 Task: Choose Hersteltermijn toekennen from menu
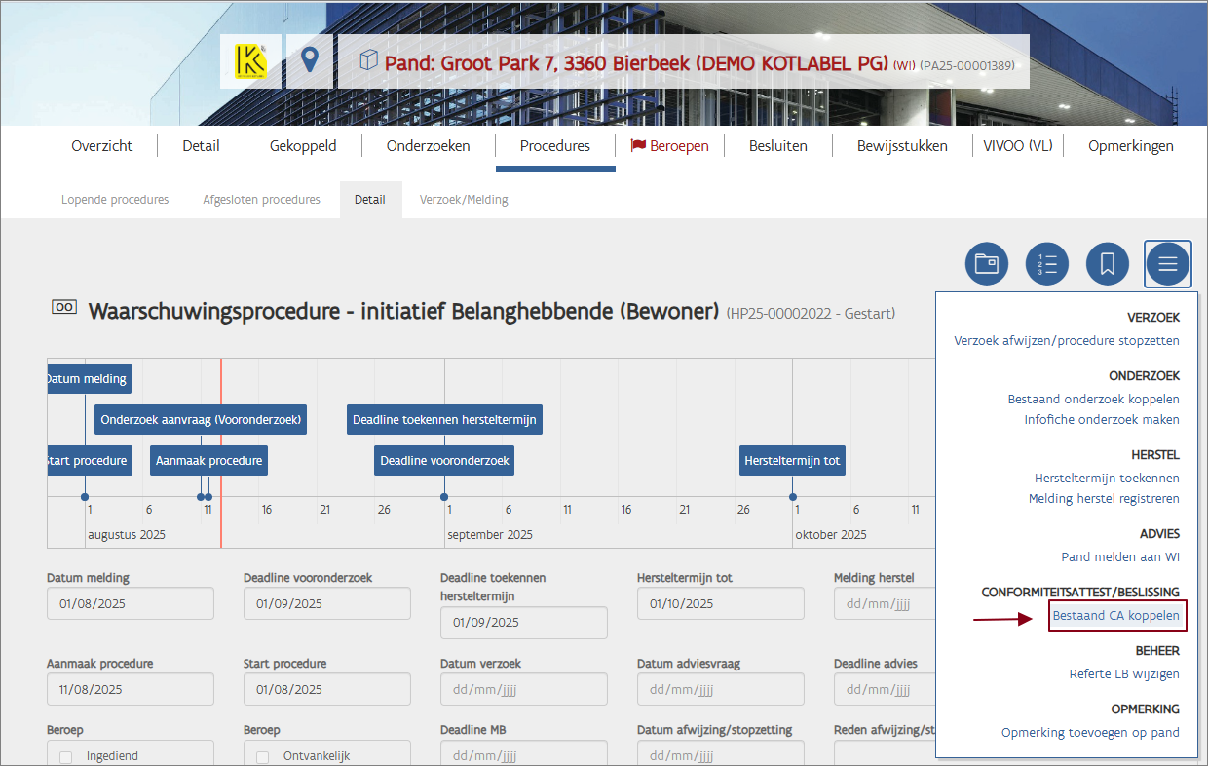click(x=1107, y=479)
